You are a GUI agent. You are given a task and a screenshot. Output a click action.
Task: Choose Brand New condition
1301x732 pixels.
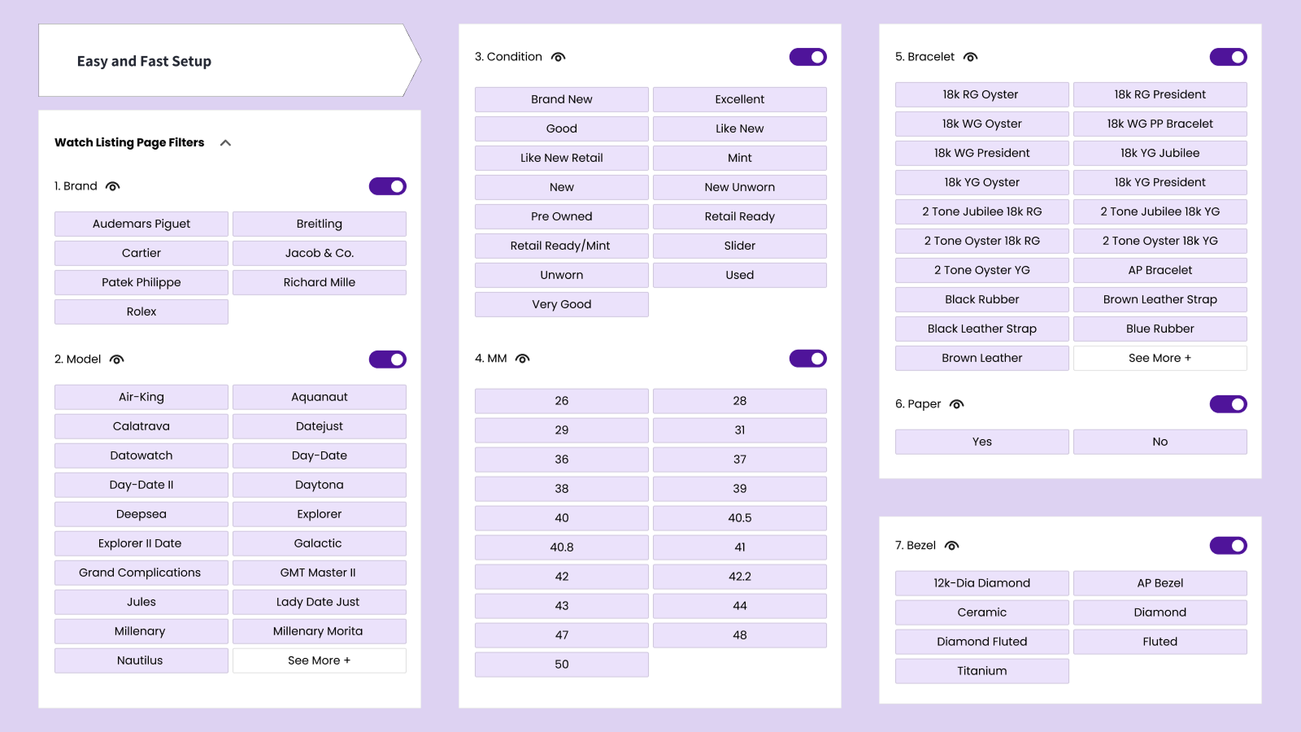tap(561, 98)
